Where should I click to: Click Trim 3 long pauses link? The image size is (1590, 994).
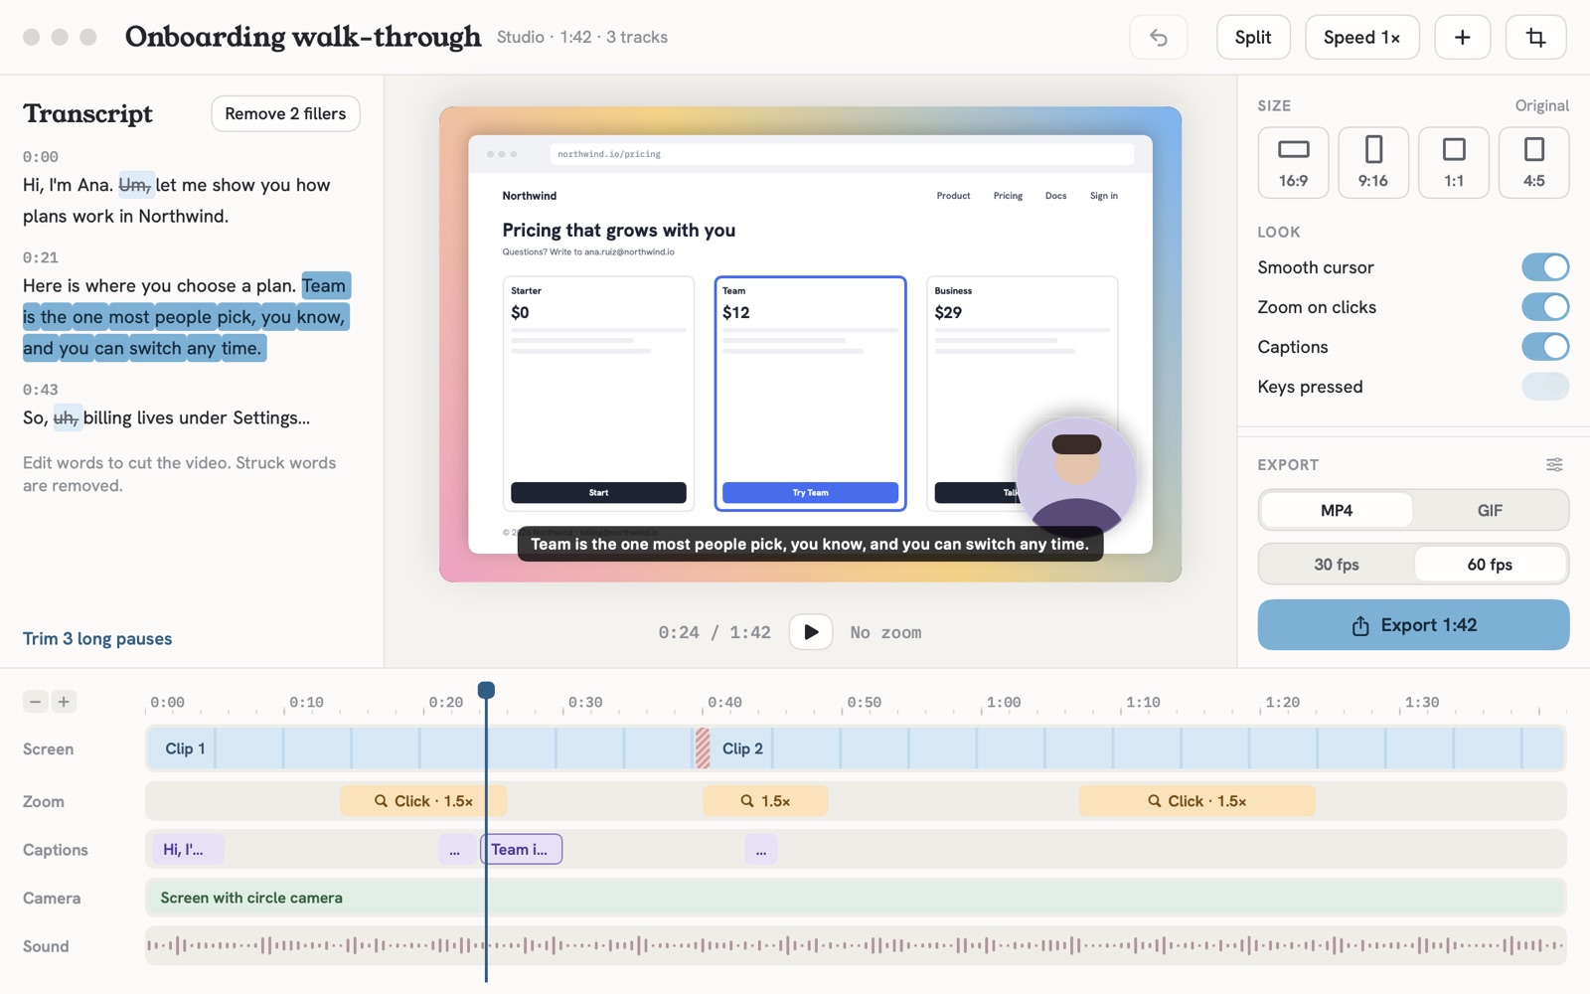pyautogui.click(x=97, y=639)
